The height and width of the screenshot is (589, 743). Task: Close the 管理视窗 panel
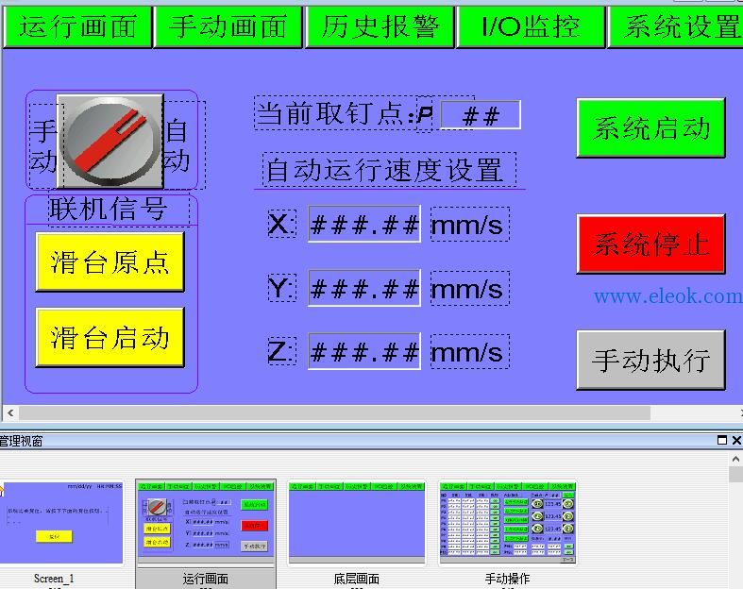736,440
